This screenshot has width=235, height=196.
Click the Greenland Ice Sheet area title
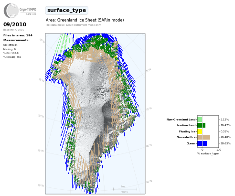[85, 20]
